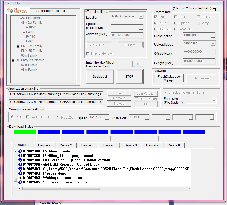Screen dimensions: 227x205
Task: Click the Security button
Action: 131,45
